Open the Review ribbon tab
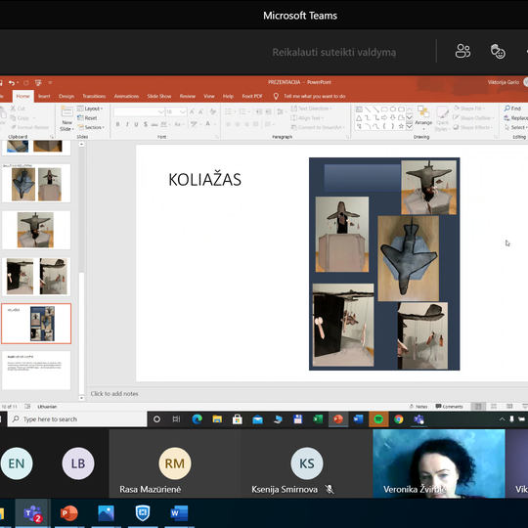Viewport: 528px width, 528px height. [x=187, y=96]
